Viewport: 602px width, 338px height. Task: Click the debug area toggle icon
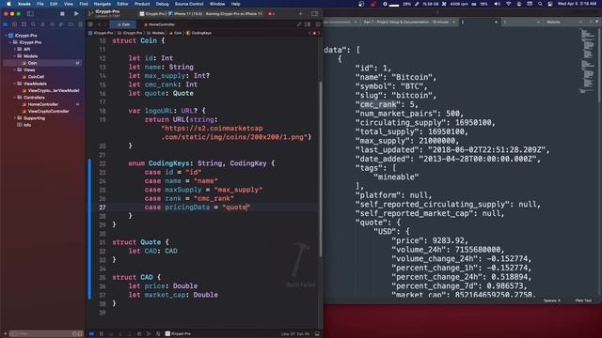pos(317,334)
